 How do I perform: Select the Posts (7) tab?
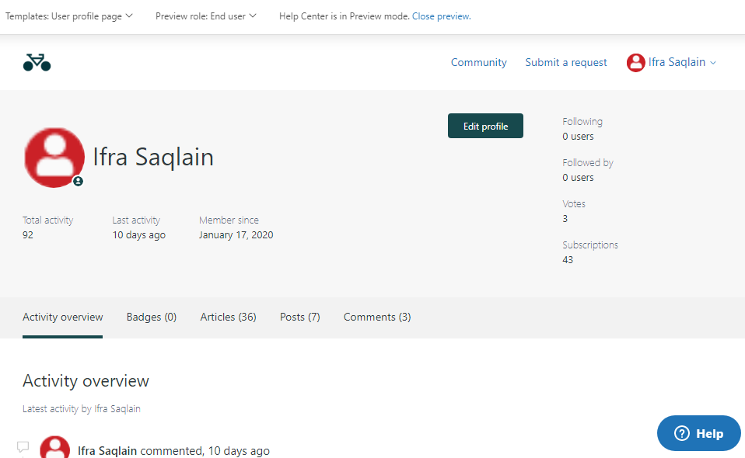pos(299,317)
